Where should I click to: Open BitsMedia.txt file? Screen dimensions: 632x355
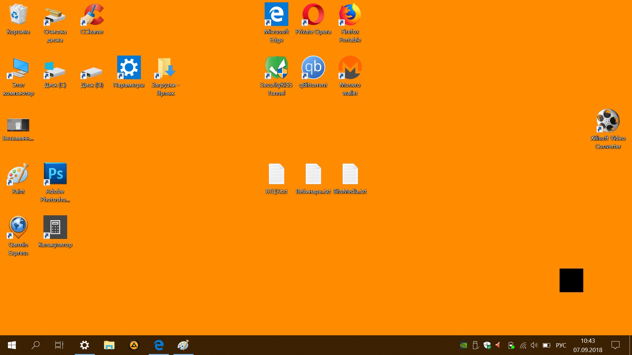[x=350, y=176]
